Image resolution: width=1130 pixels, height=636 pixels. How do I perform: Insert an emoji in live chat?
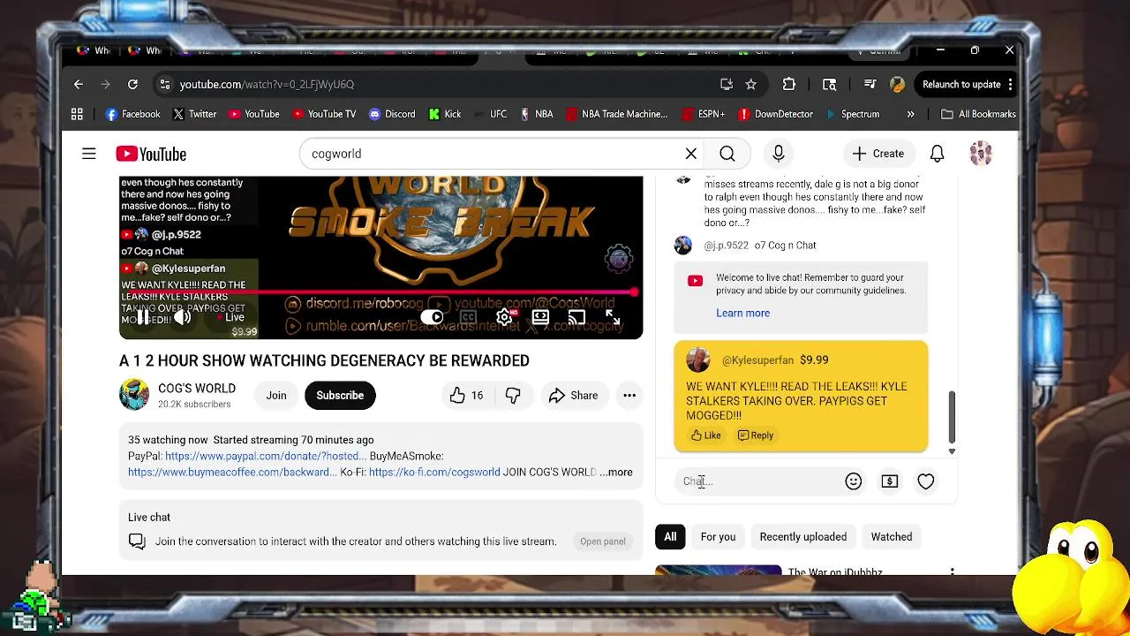[x=853, y=481]
